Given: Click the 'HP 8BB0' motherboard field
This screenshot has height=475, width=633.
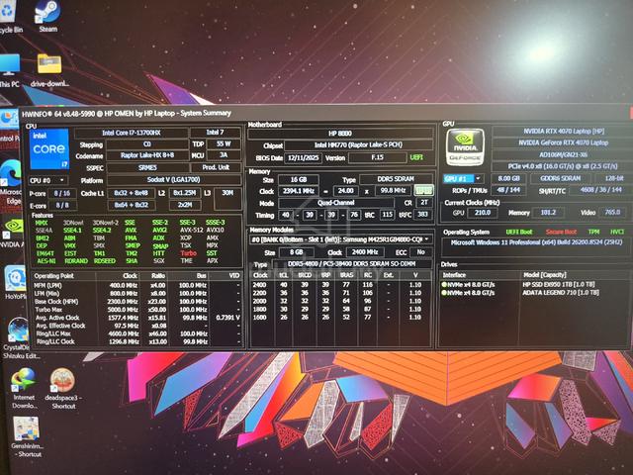Looking at the screenshot, I should [340, 134].
